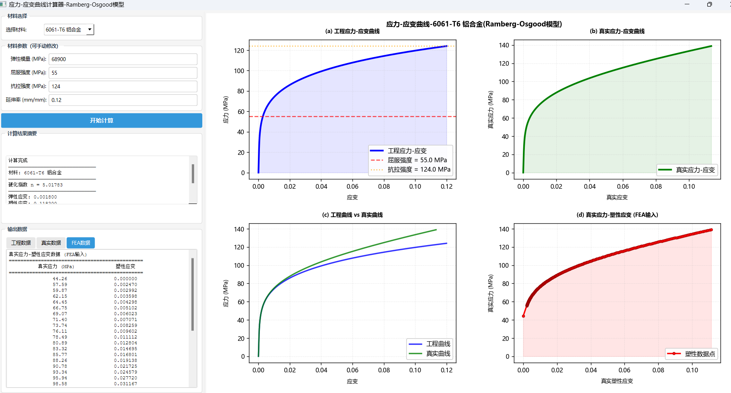The image size is (731, 393).
Task: Click the 真实曲线 legend entry in plot (c)
Action: point(429,353)
